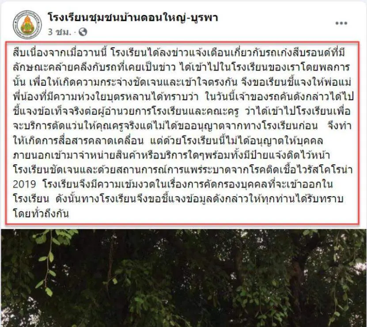Click the line beginning "โรงเรียน ดังนั้นทางโรงเรียน"
The height and width of the screenshot is (327, 367).
point(178,199)
